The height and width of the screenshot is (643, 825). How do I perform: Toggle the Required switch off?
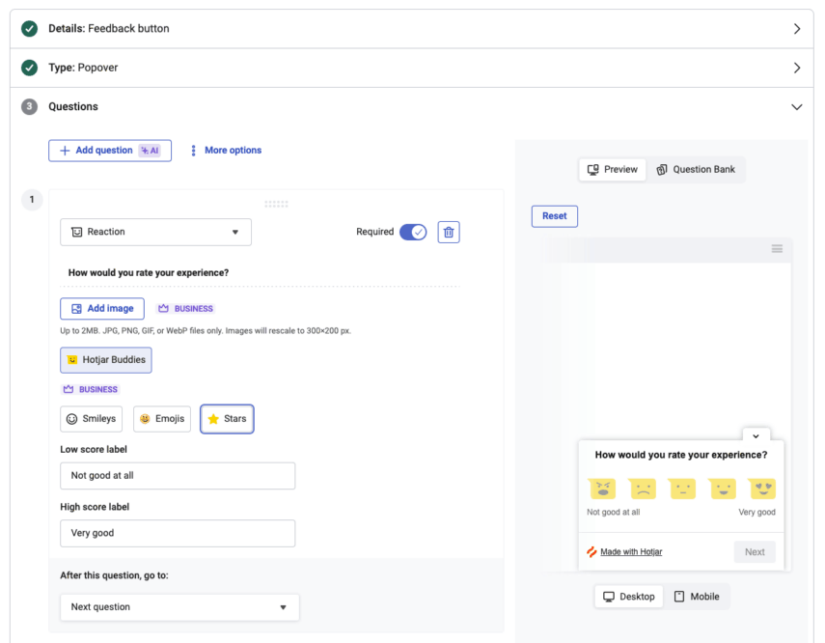413,233
